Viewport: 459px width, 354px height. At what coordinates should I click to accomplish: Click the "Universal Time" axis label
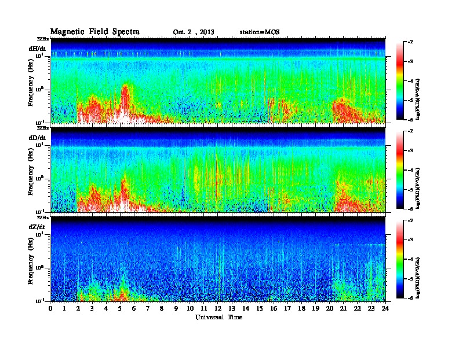pos(218,317)
